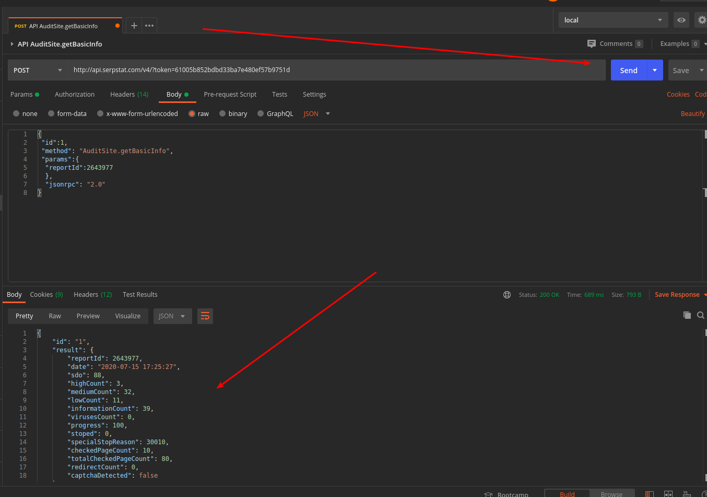Click the network globe icon near Status
This screenshot has height=497, width=707.
pos(507,295)
